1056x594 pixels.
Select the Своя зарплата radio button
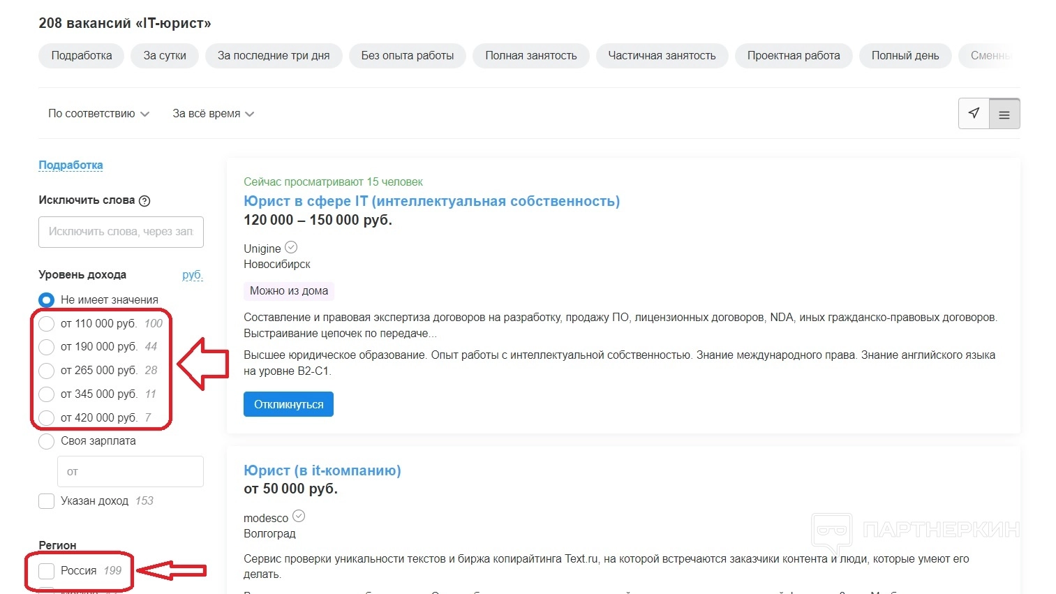pyautogui.click(x=47, y=441)
